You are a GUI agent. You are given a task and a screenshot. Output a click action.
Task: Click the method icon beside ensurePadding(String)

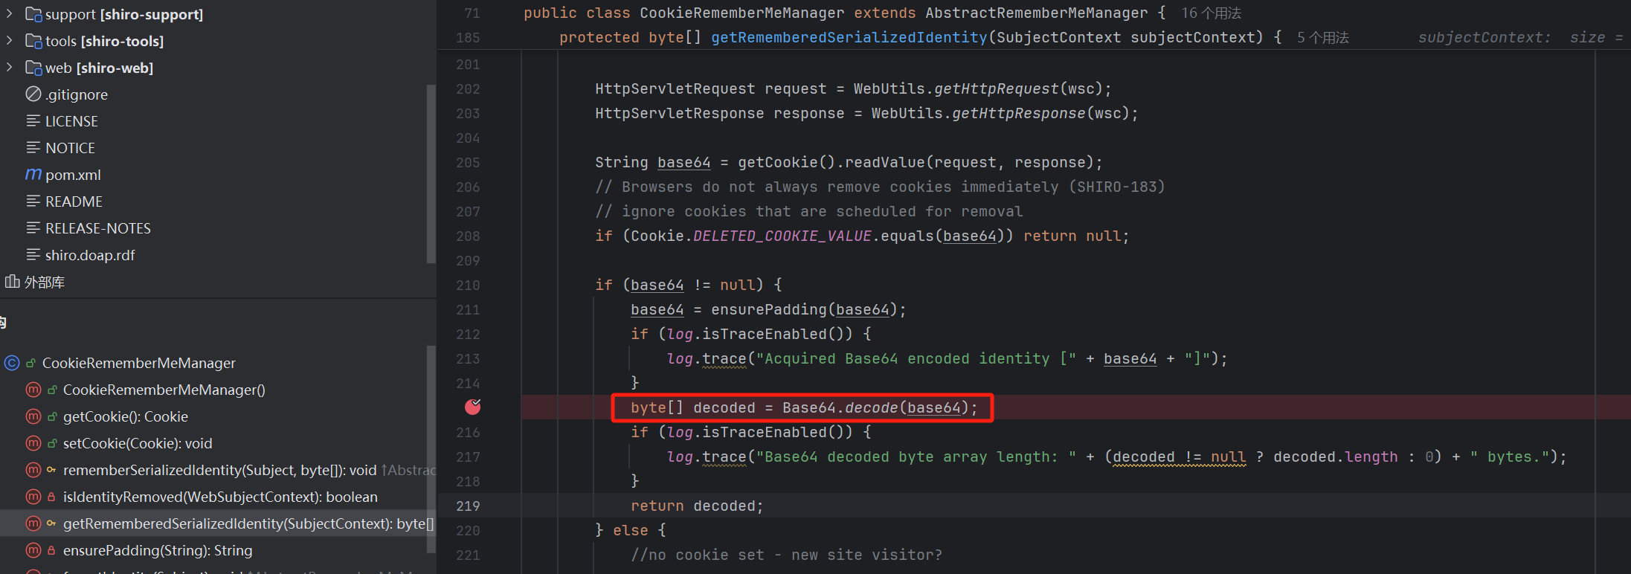point(33,550)
